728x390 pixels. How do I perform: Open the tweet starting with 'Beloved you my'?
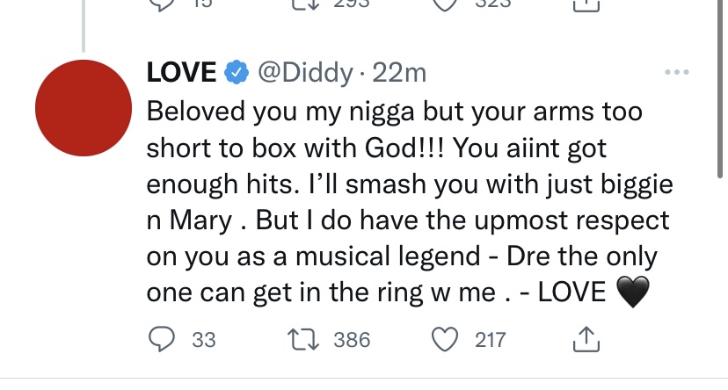click(410, 202)
